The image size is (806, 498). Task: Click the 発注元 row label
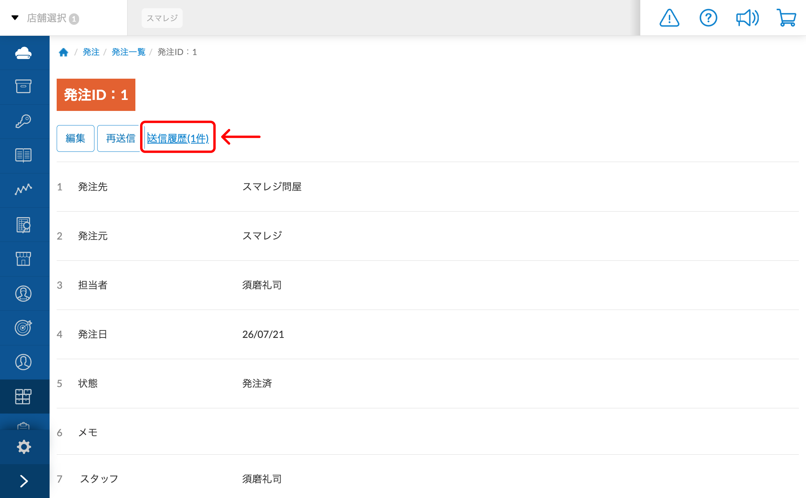coord(93,236)
